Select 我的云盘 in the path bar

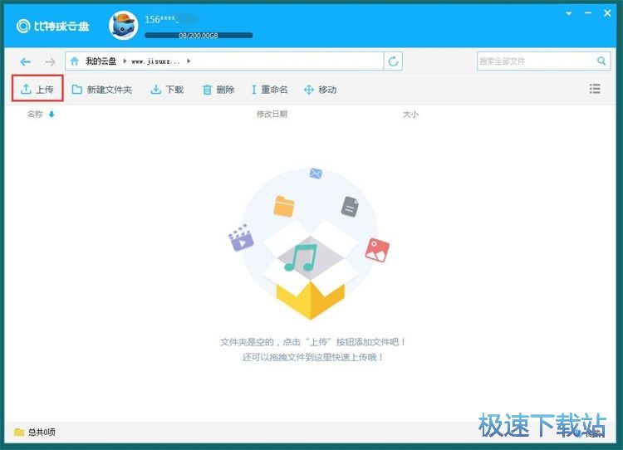101,61
